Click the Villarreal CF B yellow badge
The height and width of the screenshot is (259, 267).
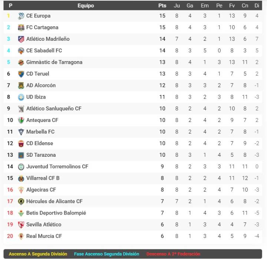(x=21, y=178)
